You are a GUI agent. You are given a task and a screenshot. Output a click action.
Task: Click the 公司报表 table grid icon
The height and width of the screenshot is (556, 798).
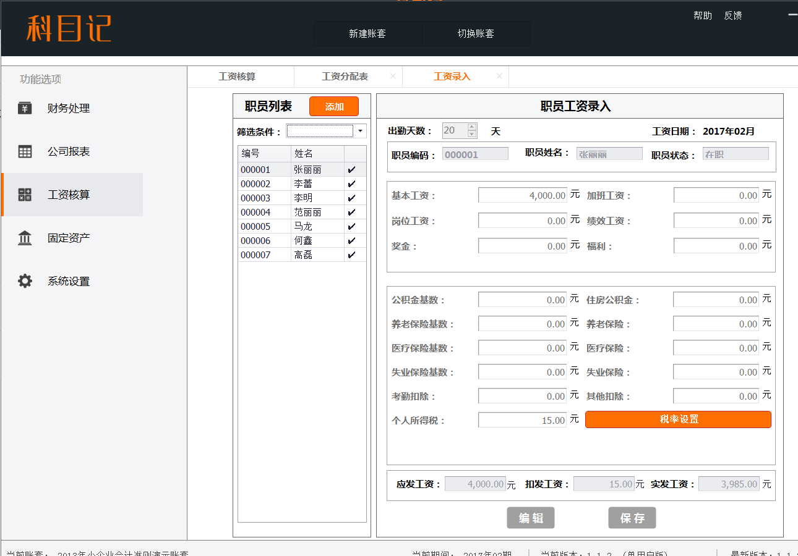(25, 151)
